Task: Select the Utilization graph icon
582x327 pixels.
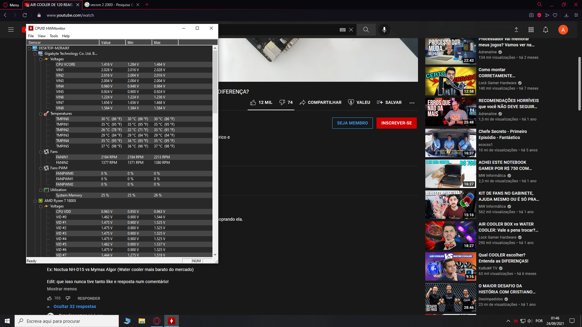Action: [x=46, y=190]
